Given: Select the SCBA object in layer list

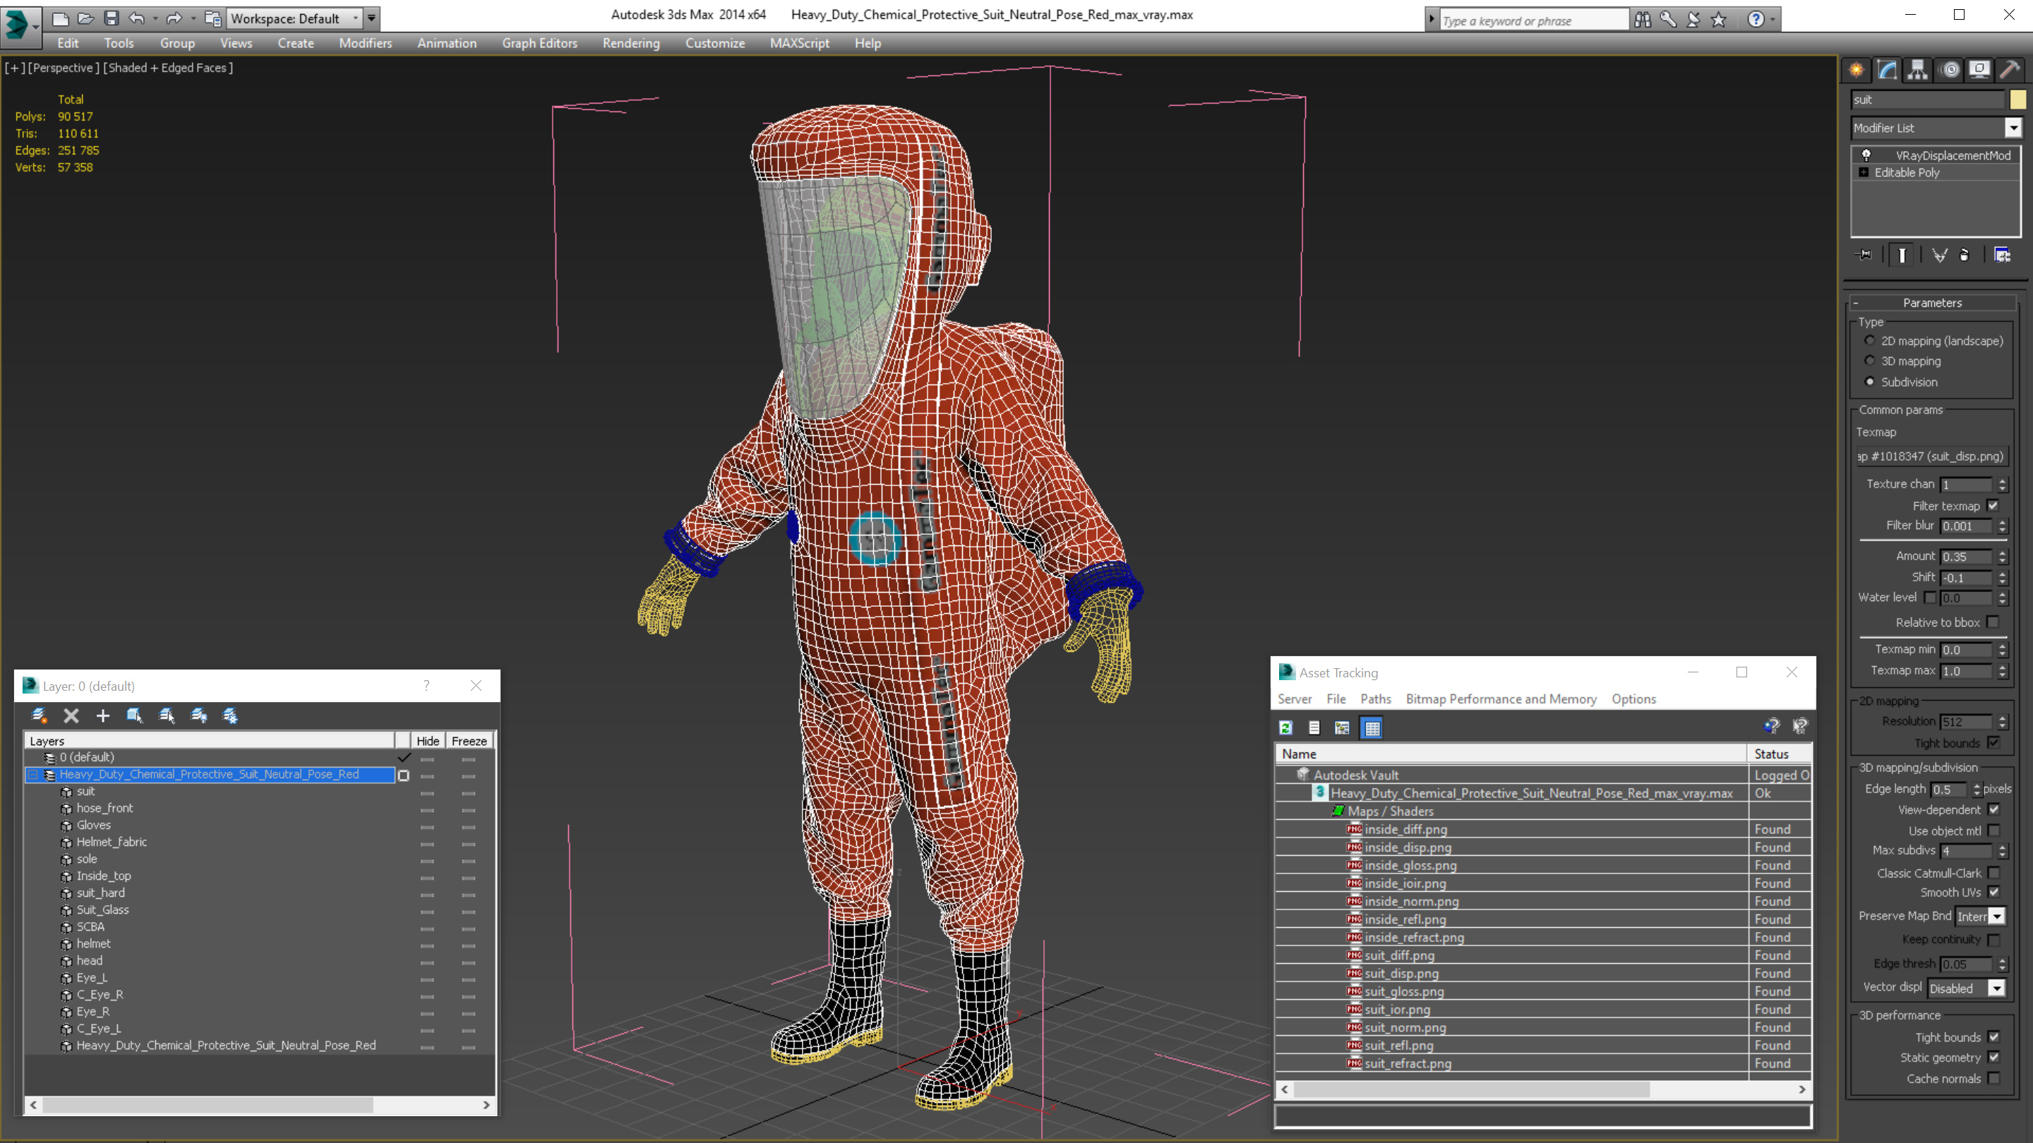Looking at the screenshot, I should click(90, 926).
